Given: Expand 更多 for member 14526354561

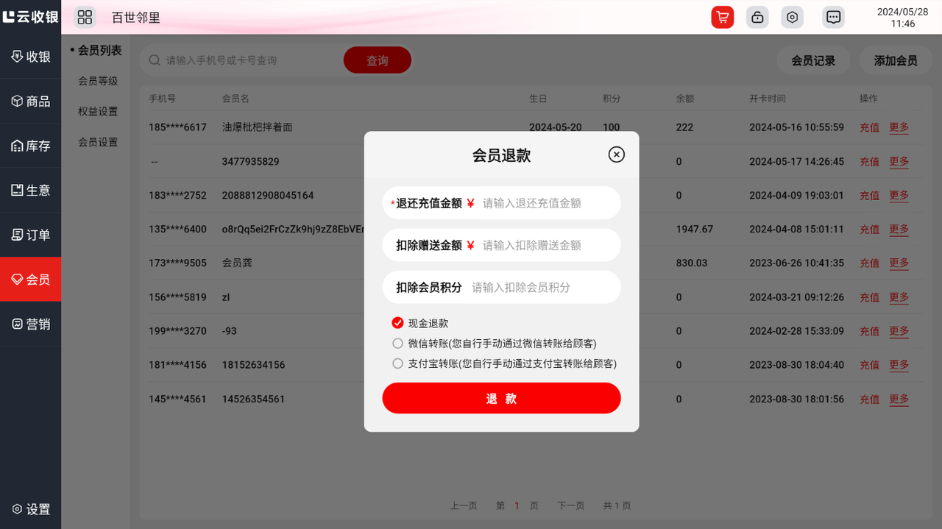Looking at the screenshot, I should click(x=899, y=400).
